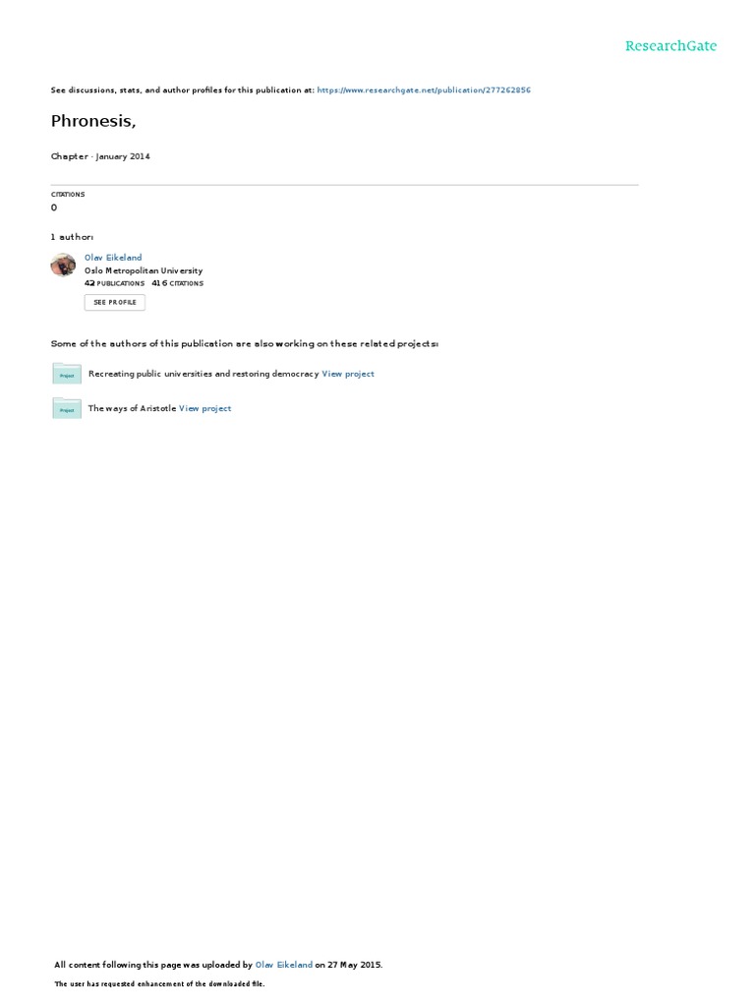Click the 42 PUBLICATIONS stat

tap(114, 283)
